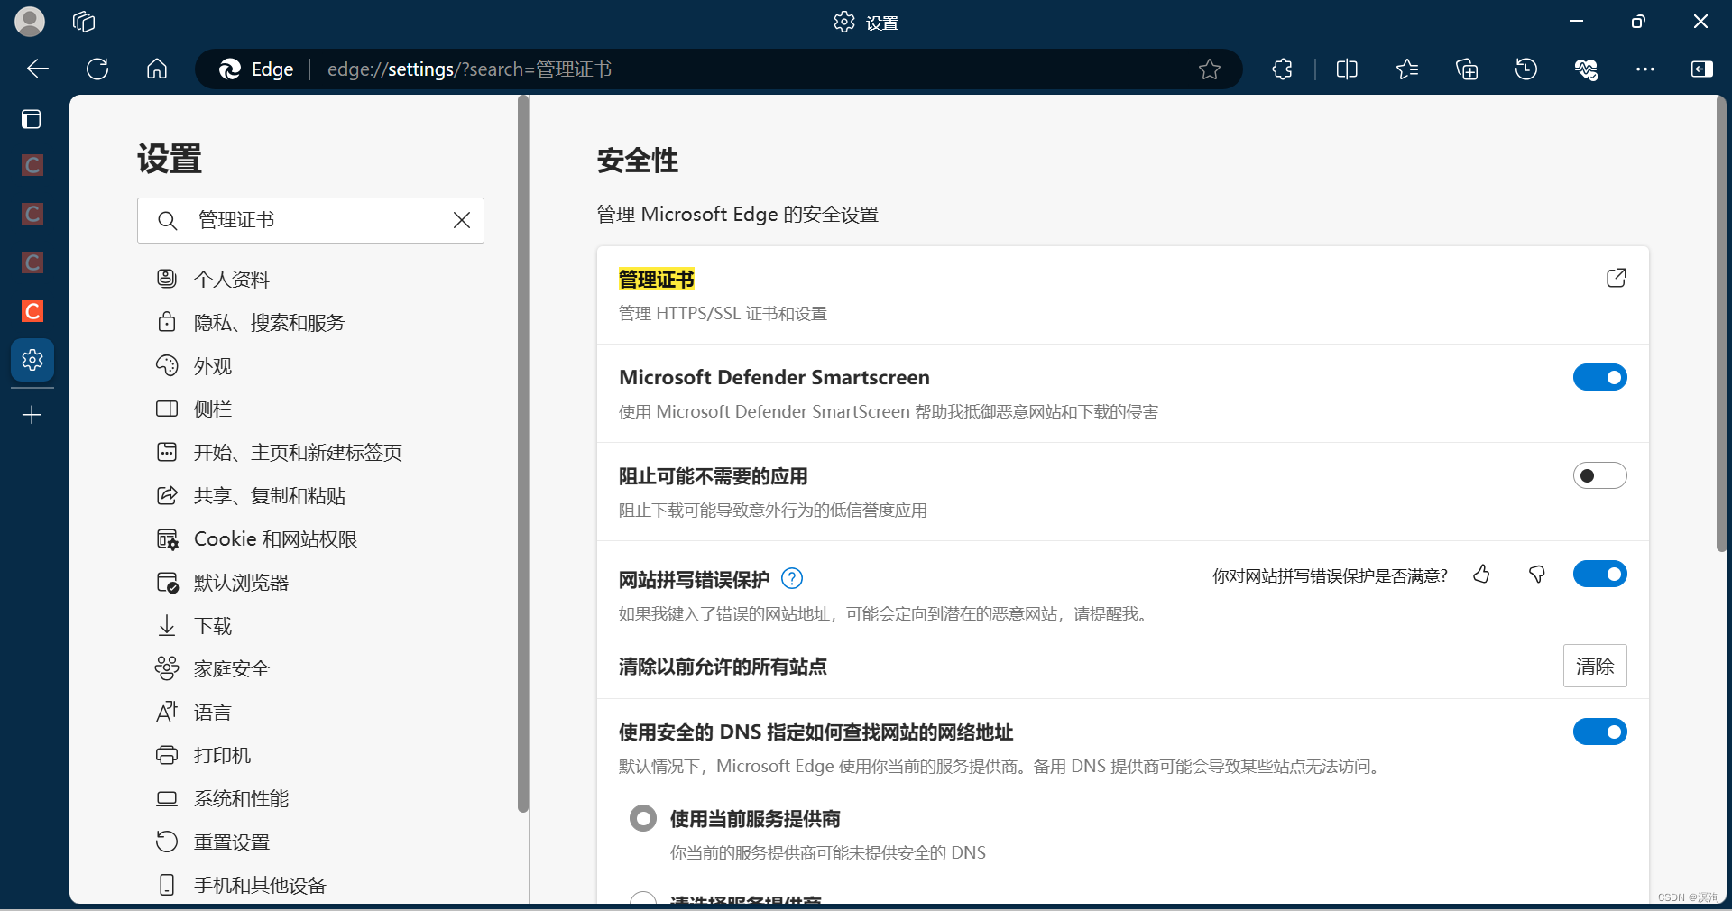Open the profile avatar menu

point(30,22)
